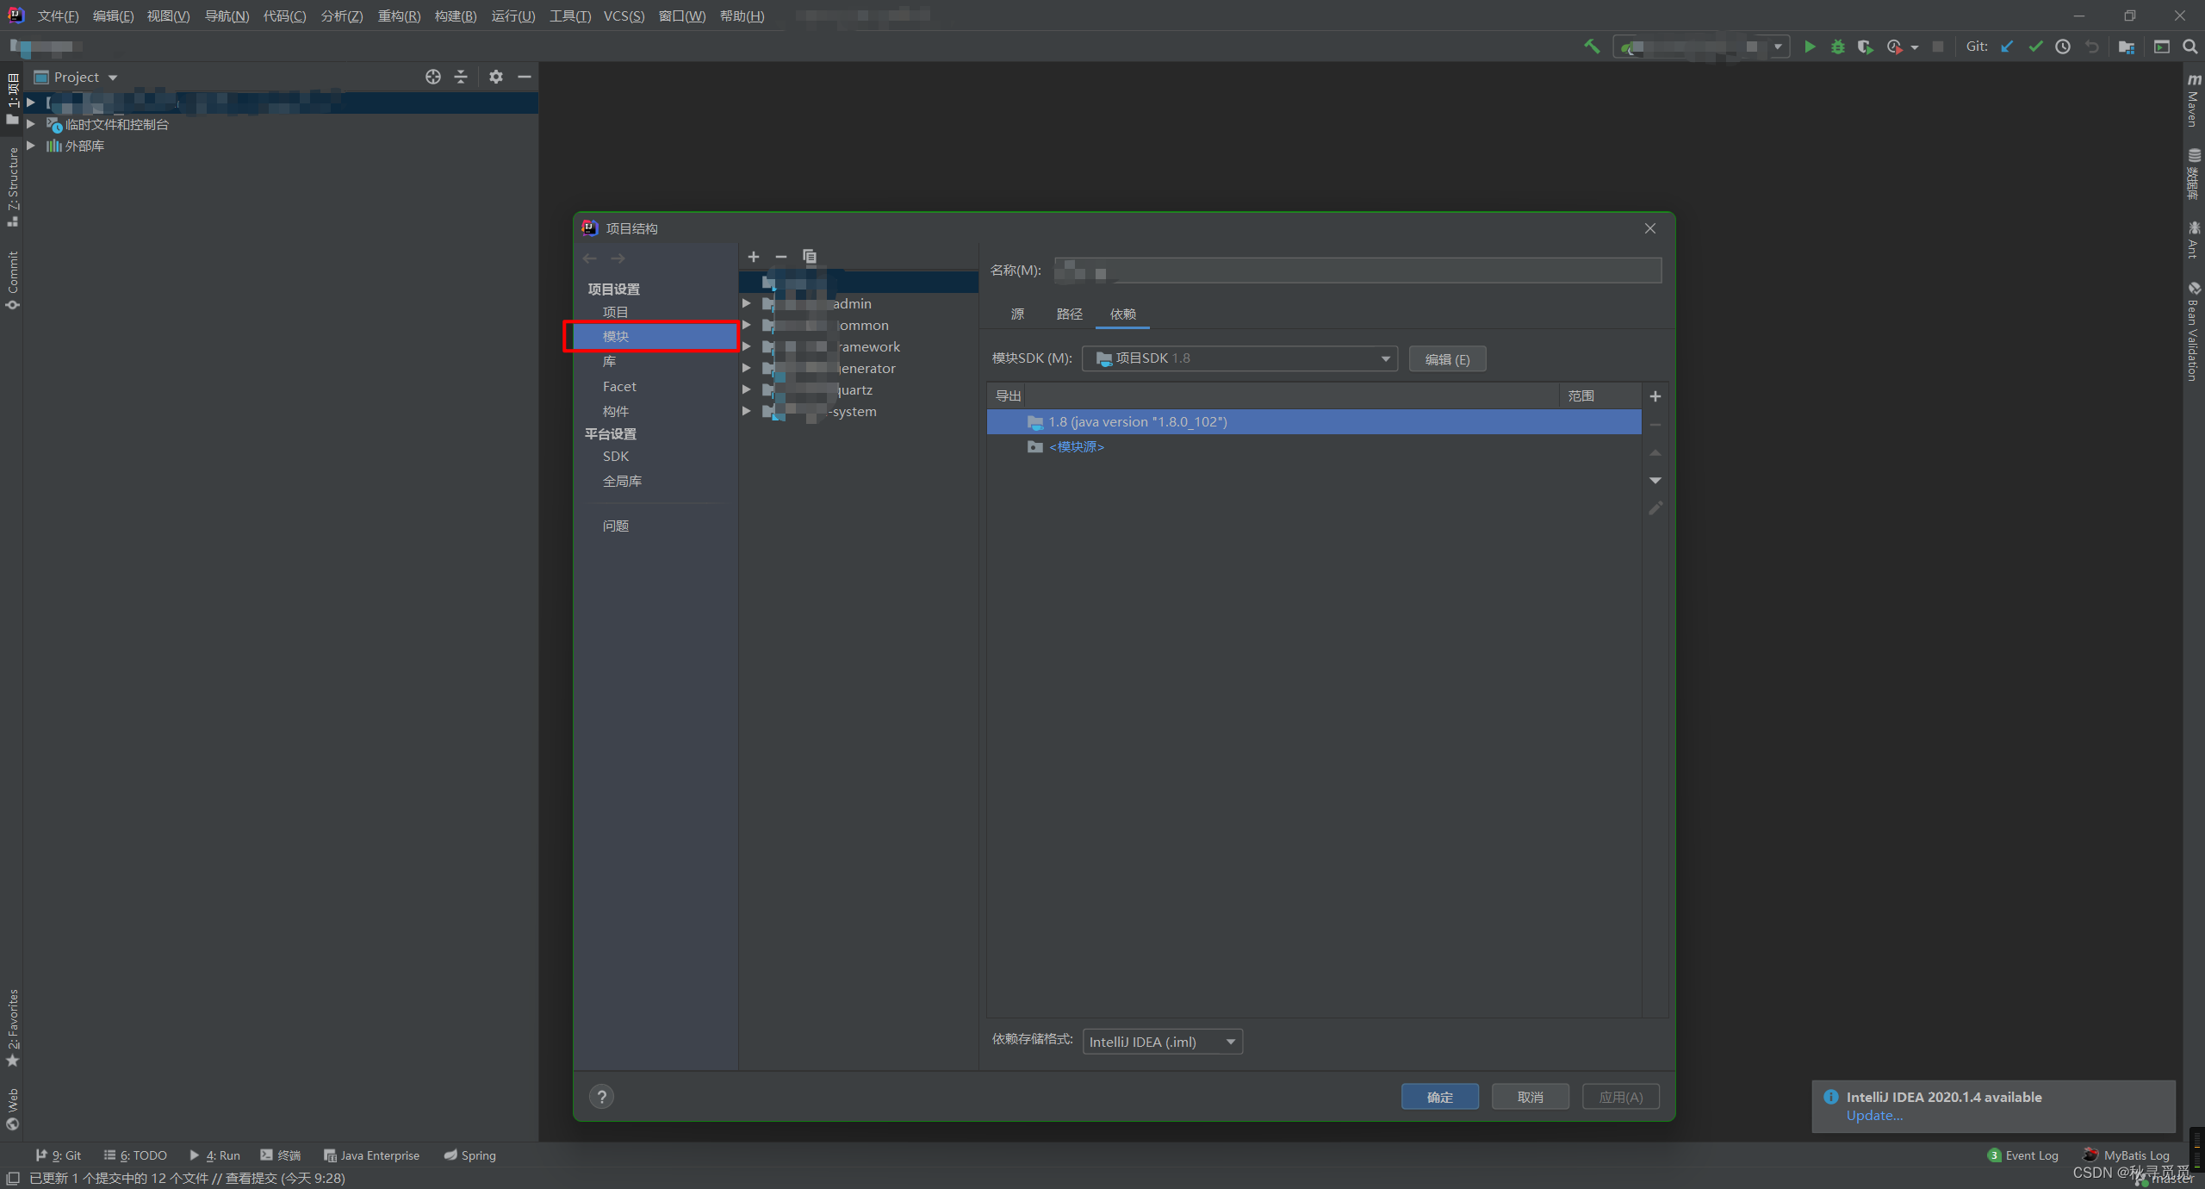The height and width of the screenshot is (1189, 2205).
Task: Click the 确定 button
Action: point(1439,1097)
